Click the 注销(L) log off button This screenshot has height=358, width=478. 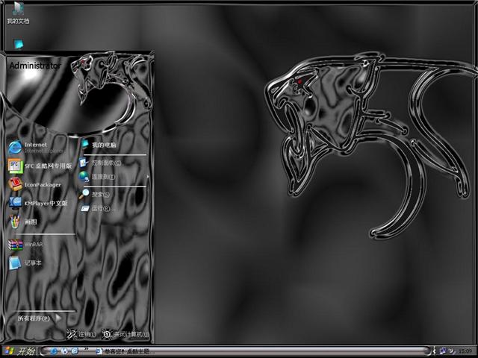point(81,334)
